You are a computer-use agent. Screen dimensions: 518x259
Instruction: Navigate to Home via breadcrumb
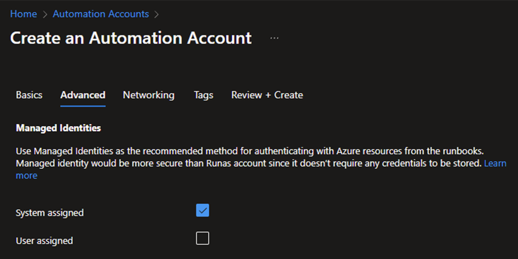(x=23, y=14)
